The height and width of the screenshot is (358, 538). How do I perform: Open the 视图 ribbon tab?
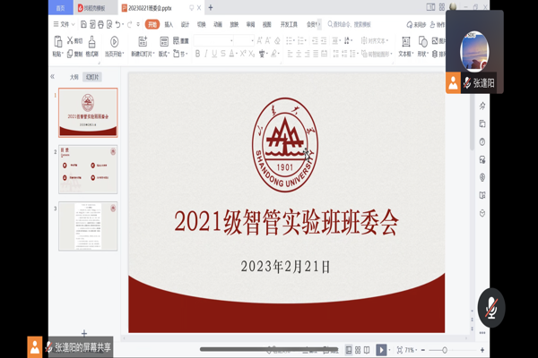[266, 24]
